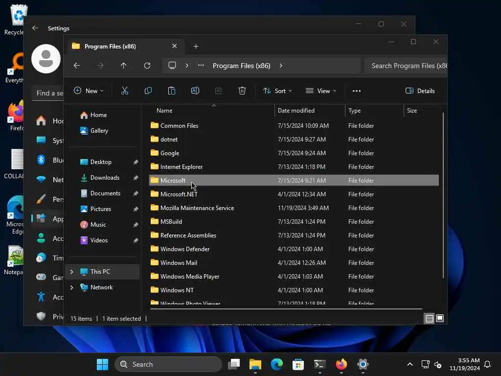The width and height of the screenshot is (501, 376).
Task: Go up one folder level arrow
Action: pyautogui.click(x=124, y=66)
